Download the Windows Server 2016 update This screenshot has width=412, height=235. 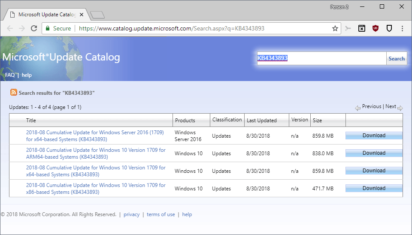point(374,136)
